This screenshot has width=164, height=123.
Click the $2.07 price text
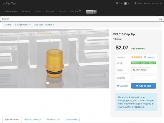pyautogui.click(x=122, y=48)
